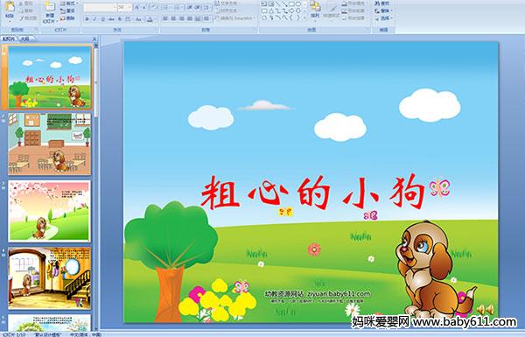Toggle Underline formatting button
Image resolution: width=525 pixels, height=337 pixels.
tap(102, 19)
